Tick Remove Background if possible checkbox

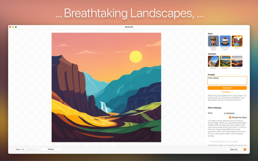(209, 142)
